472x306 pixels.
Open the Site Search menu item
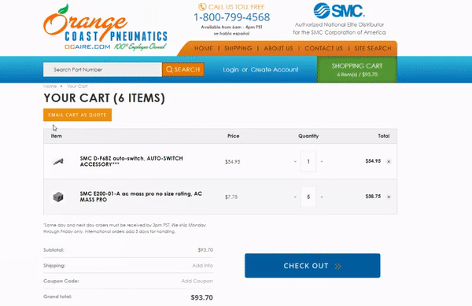tap(373, 49)
